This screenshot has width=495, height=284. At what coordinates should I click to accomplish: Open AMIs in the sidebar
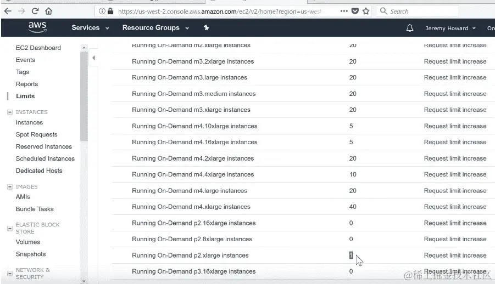pos(23,197)
